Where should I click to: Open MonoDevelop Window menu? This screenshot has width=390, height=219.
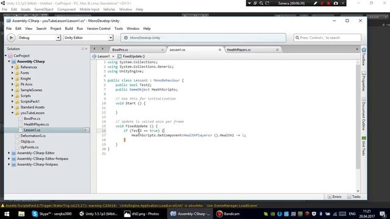click(x=133, y=29)
